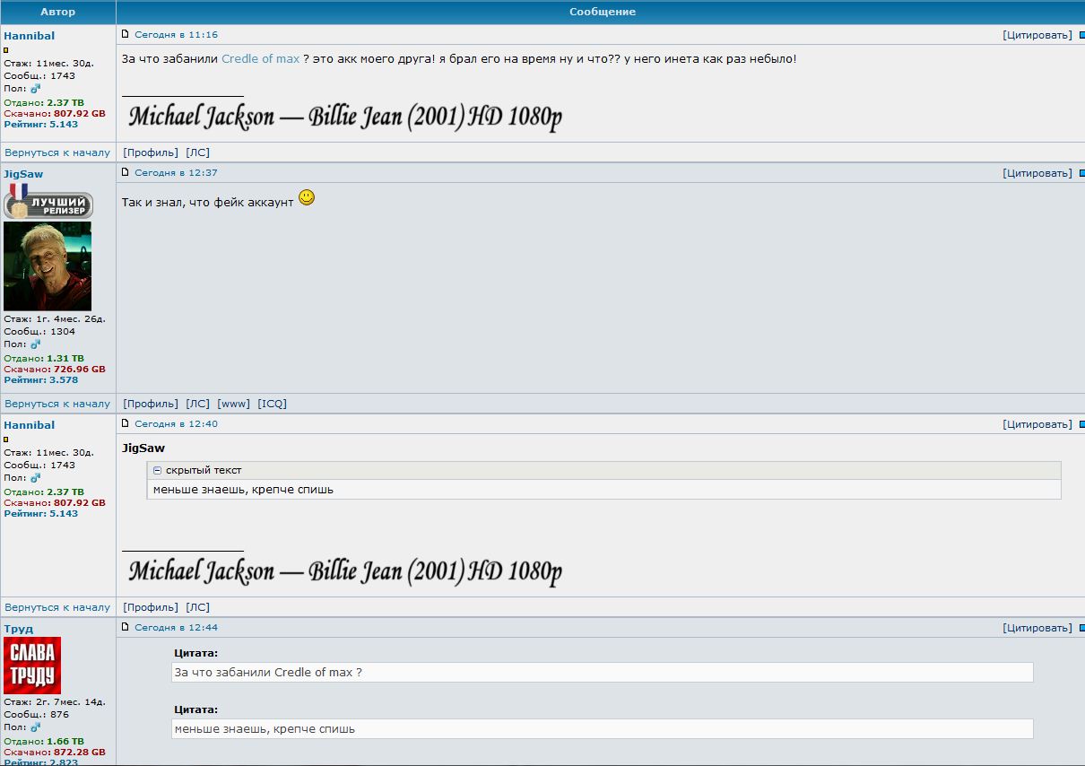Open JigSaw's avatar picture
This screenshot has height=766, width=1085.
pos(48,266)
